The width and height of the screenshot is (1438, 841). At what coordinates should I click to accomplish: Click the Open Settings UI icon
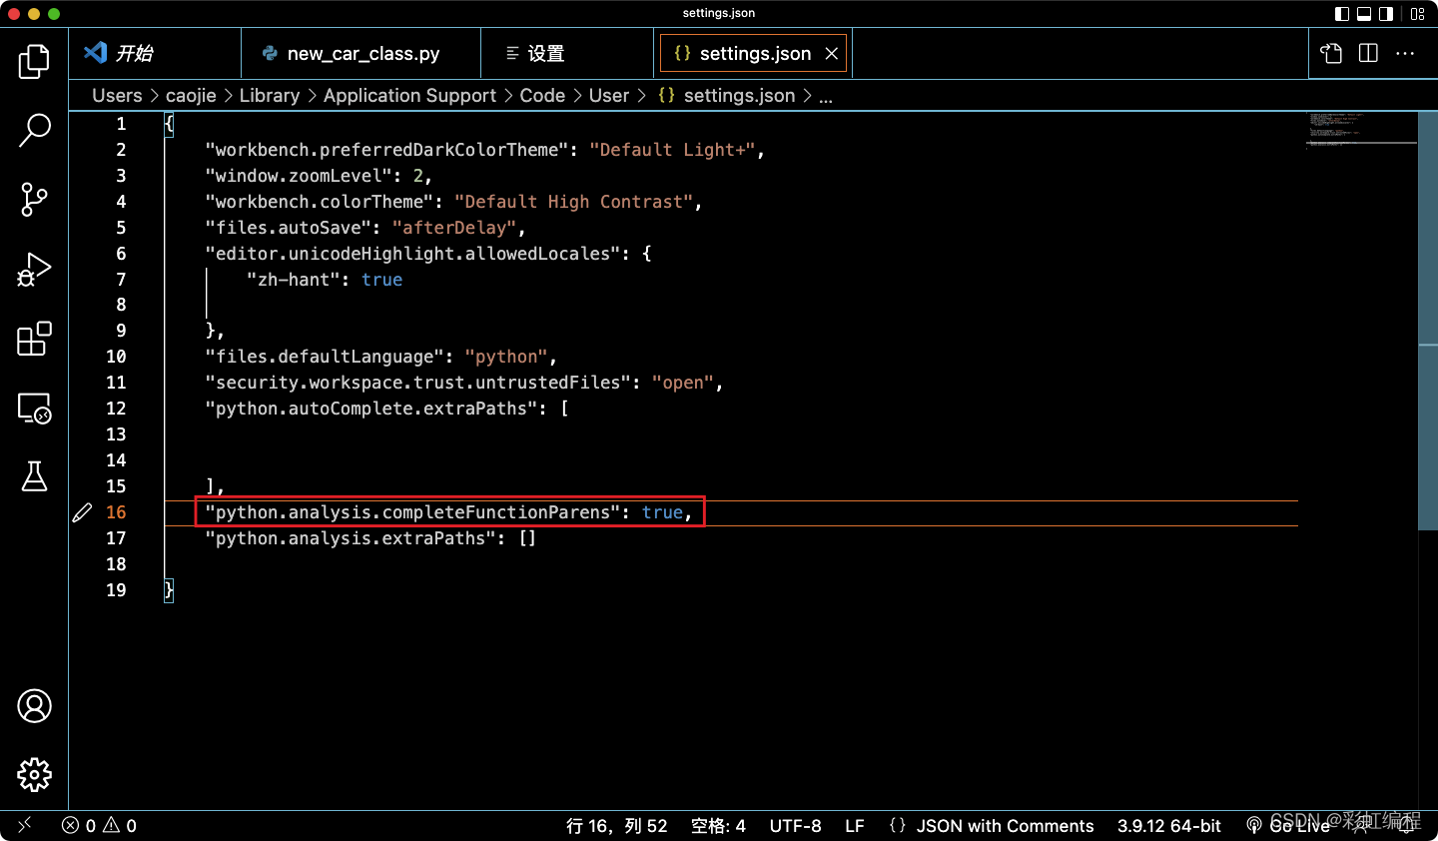tap(1331, 53)
